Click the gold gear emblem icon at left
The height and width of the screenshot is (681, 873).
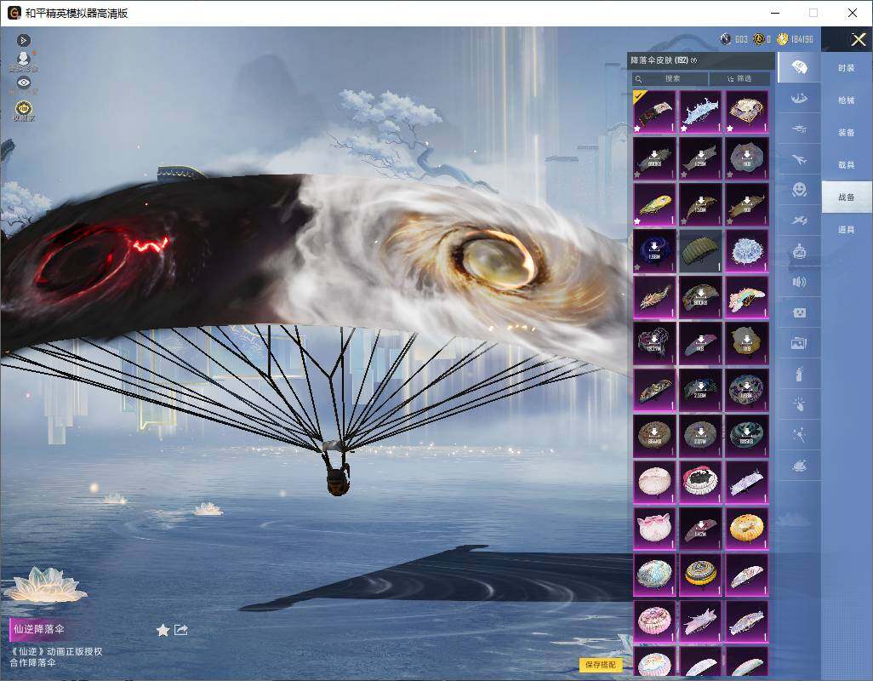pyautogui.click(x=23, y=111)
